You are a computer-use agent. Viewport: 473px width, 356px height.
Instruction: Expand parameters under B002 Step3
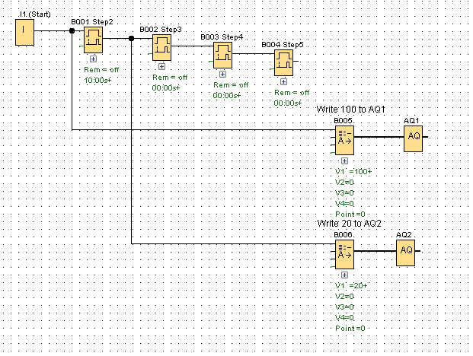coord(162,67)
